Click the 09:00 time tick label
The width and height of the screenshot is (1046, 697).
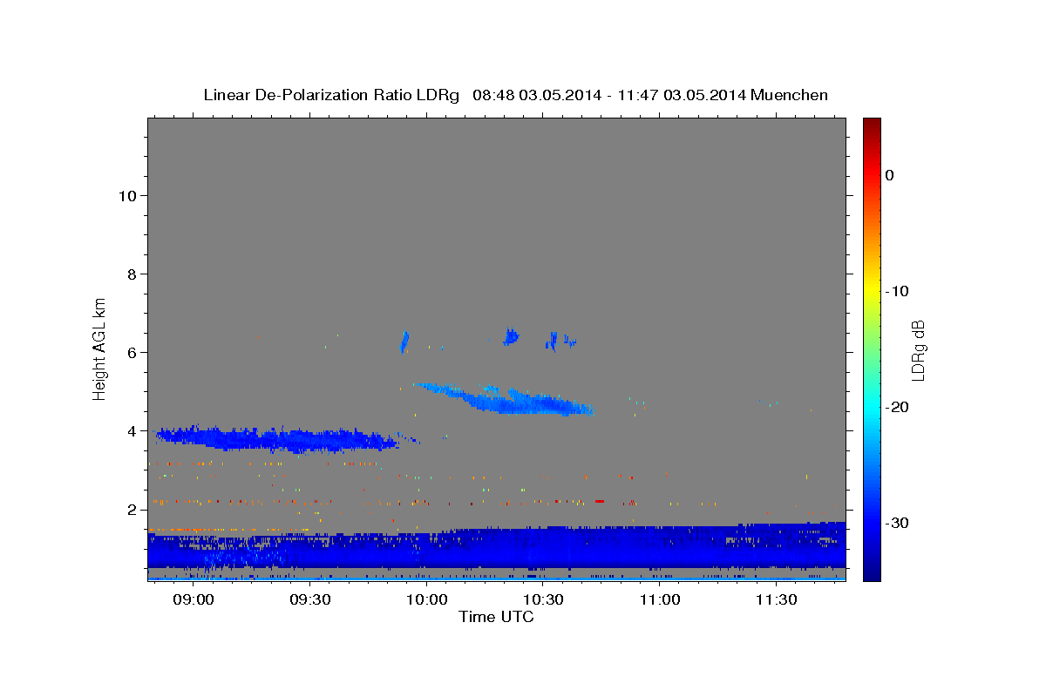(x=194, y=599)
